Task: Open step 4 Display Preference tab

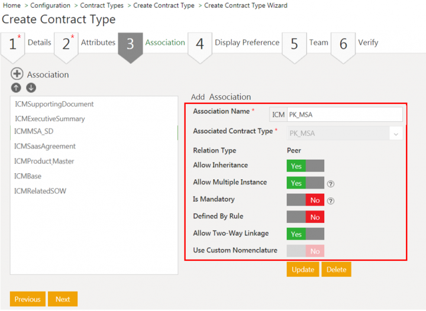Action: [x=234, y=43]
